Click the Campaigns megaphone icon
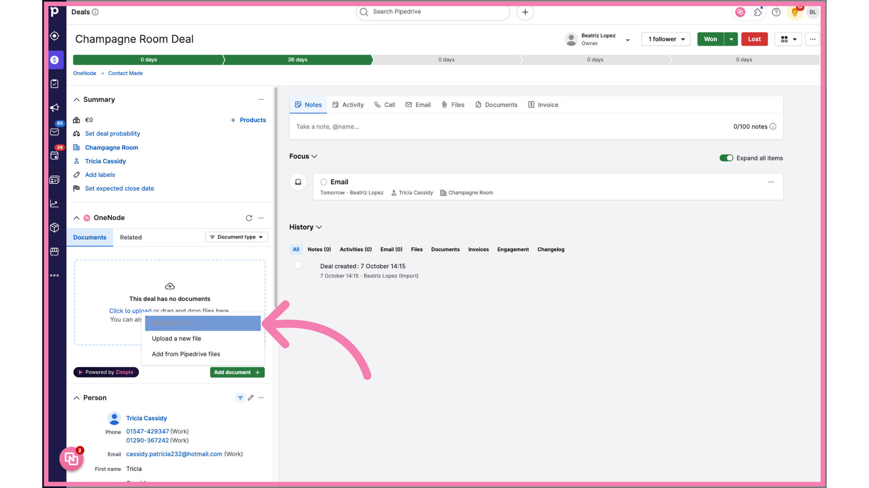869x488 pixels. [55, 108]
